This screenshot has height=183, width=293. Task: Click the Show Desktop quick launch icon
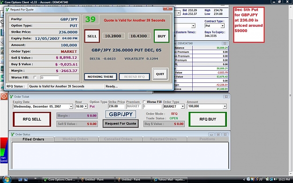(x=20, y=180)
